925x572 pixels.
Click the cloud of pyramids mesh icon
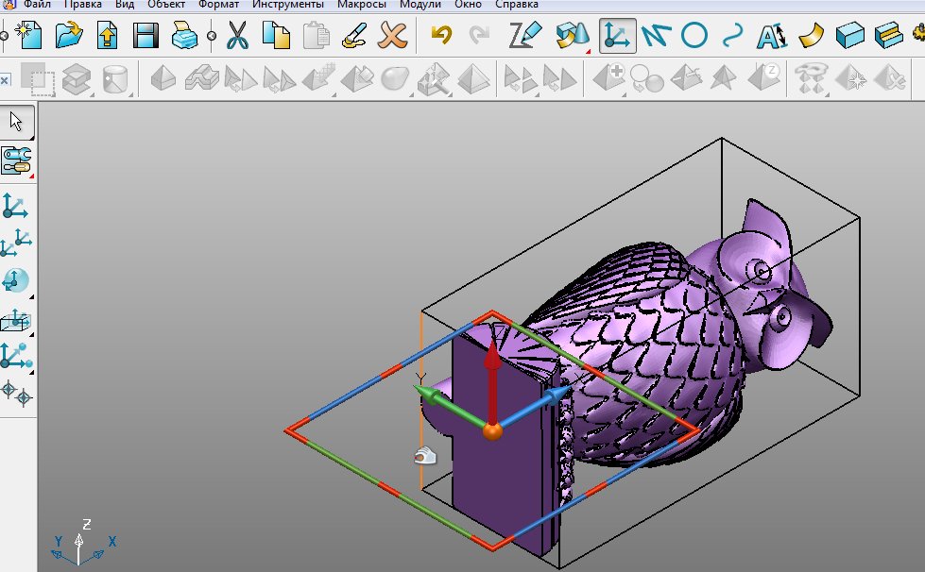click(x=811, y=79)
